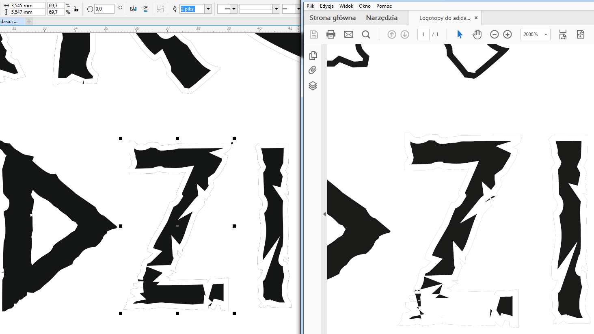Send the PDF by email using the envelope icon
The width and height of the screenshot is (594, 334).
coord(349,34)
